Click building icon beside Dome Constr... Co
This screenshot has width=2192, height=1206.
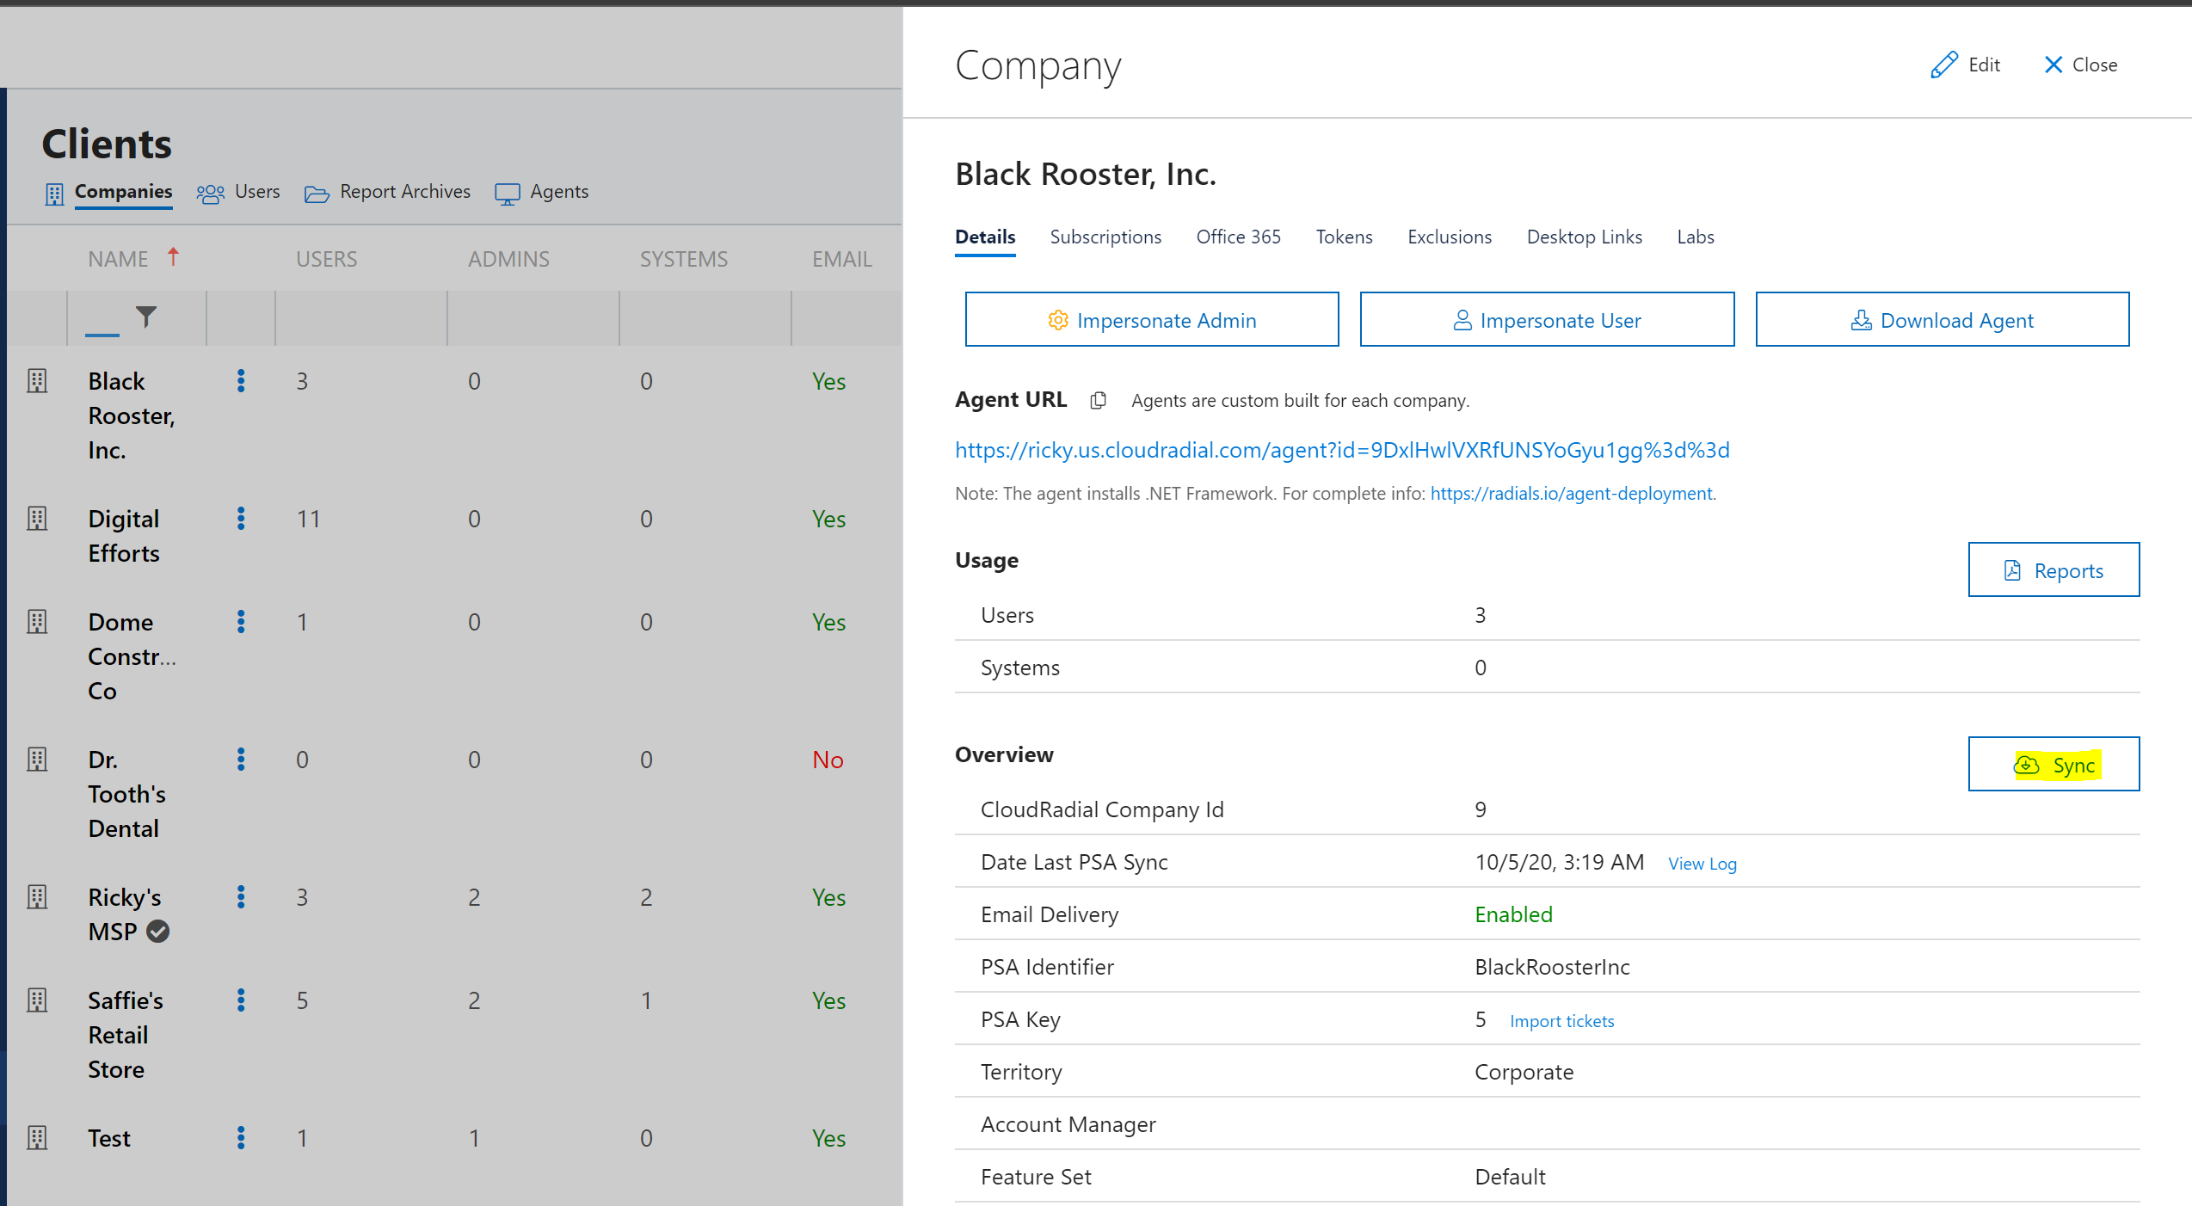pyautogui.click(x=37, y=622)
